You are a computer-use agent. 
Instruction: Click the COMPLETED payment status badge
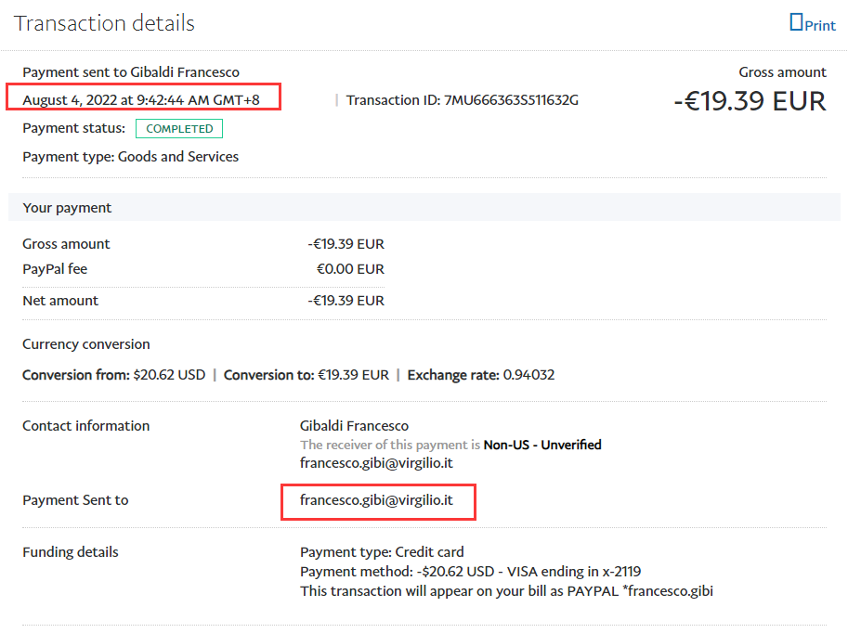179,129
